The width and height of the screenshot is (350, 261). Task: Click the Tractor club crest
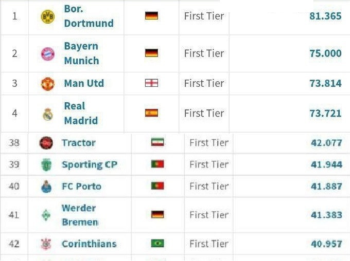pos(46,143)
